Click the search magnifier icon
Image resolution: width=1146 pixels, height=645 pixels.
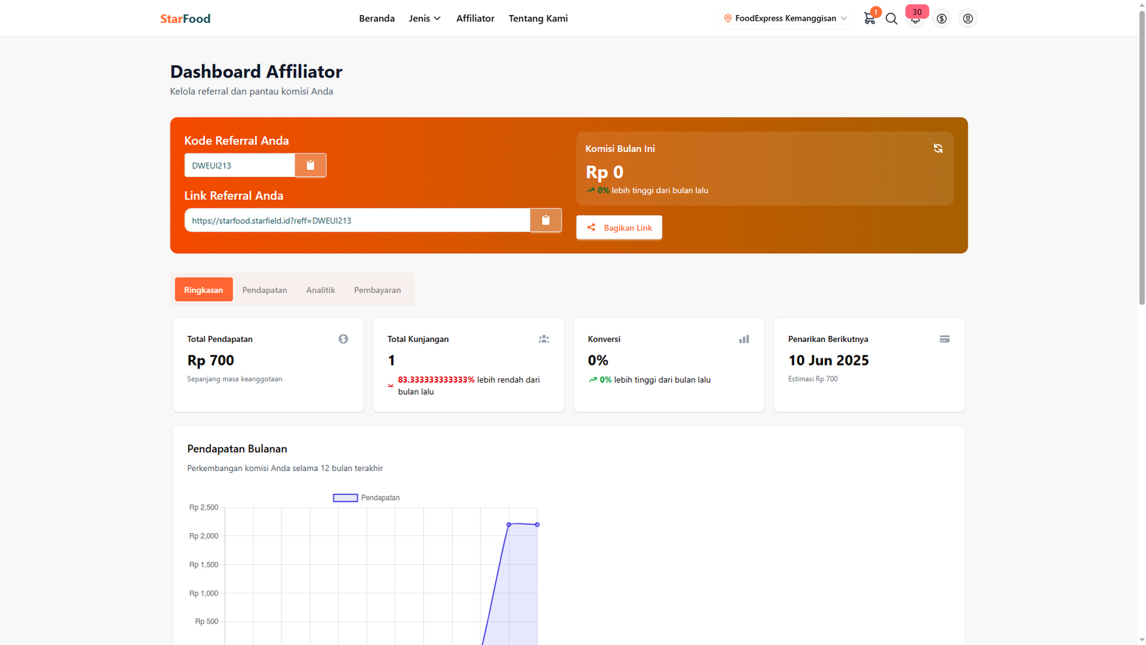(x=892, y=19)
